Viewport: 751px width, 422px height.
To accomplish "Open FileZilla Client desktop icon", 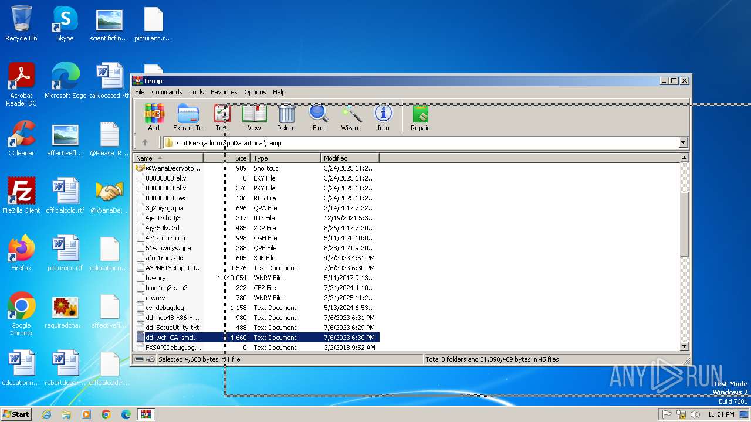I will pyautogui.click(x=21, y=196).
